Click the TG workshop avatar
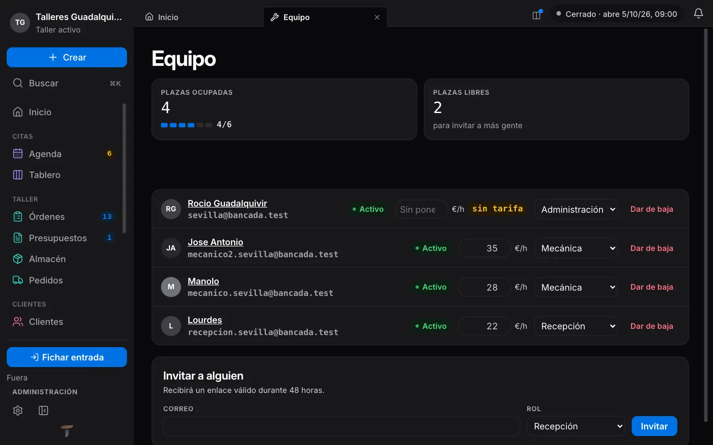 [20, 23]
